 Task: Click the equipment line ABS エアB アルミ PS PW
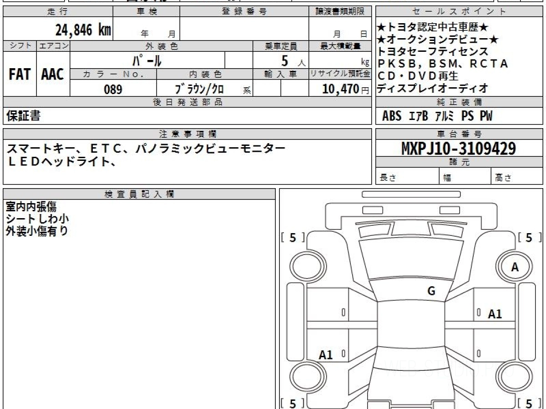pyautogui.click(x=437, y=116)
